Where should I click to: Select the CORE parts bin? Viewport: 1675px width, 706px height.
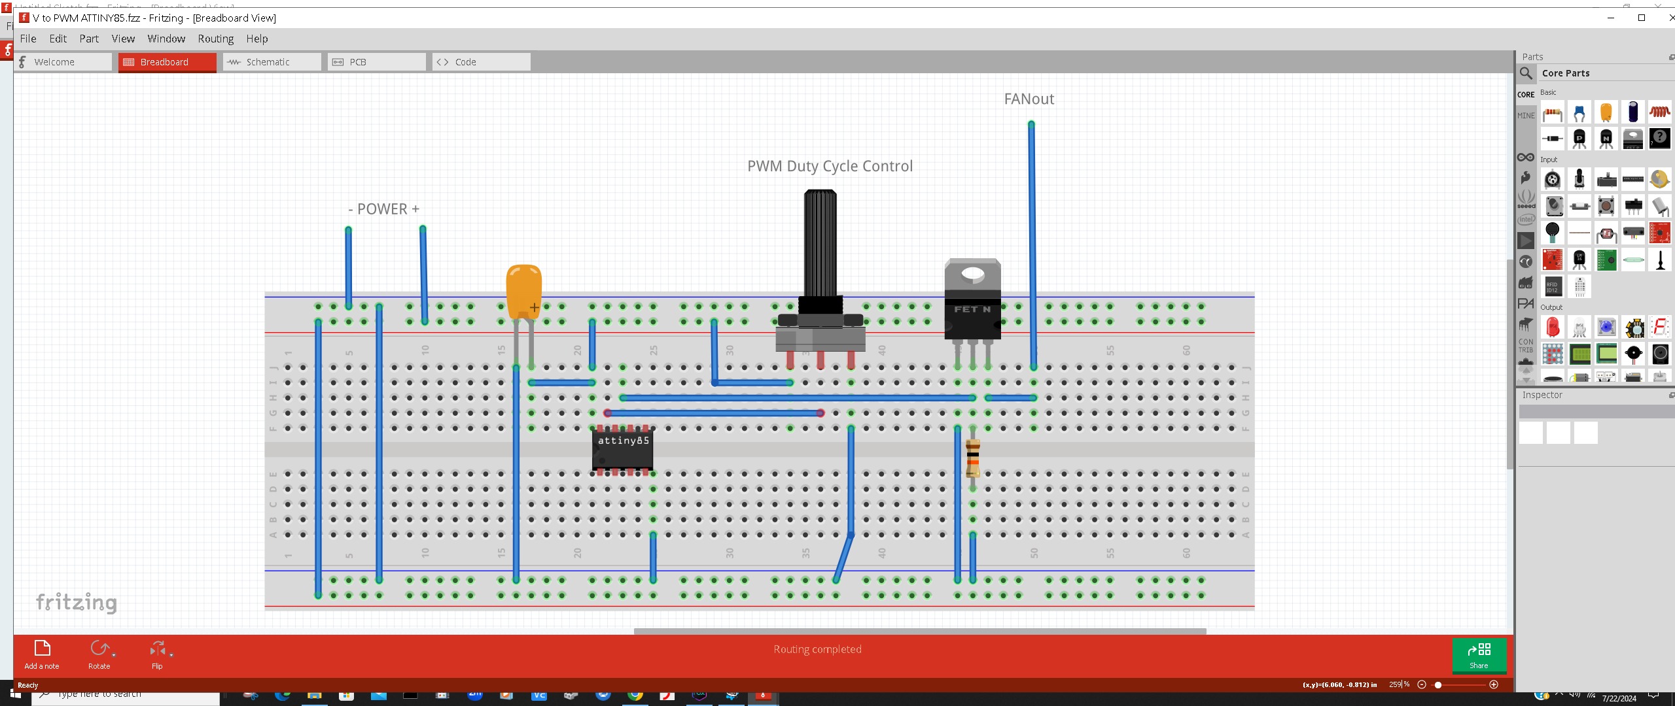click(1526, 95)
